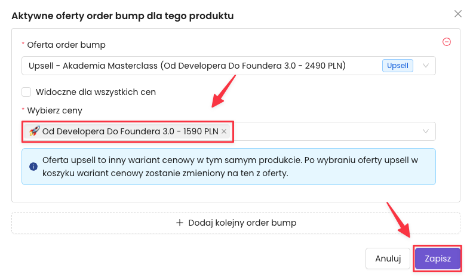The height and width of the screenshot is (280, 473).
Task: Click the plus icon before Dodaj kolejny
Action: tap(180, 223)
